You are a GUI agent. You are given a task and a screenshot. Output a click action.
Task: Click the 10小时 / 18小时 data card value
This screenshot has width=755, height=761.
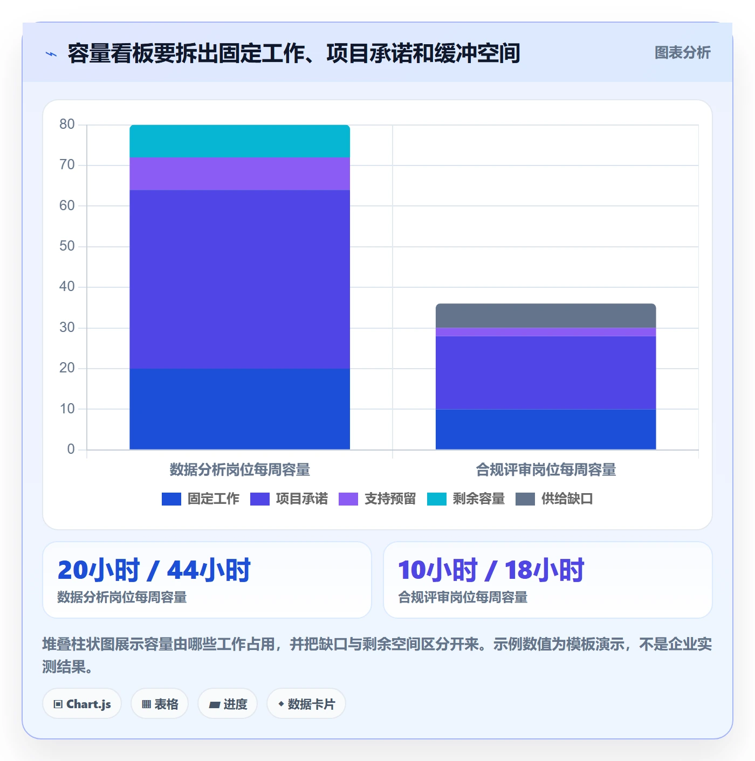(x=491, y=570)
